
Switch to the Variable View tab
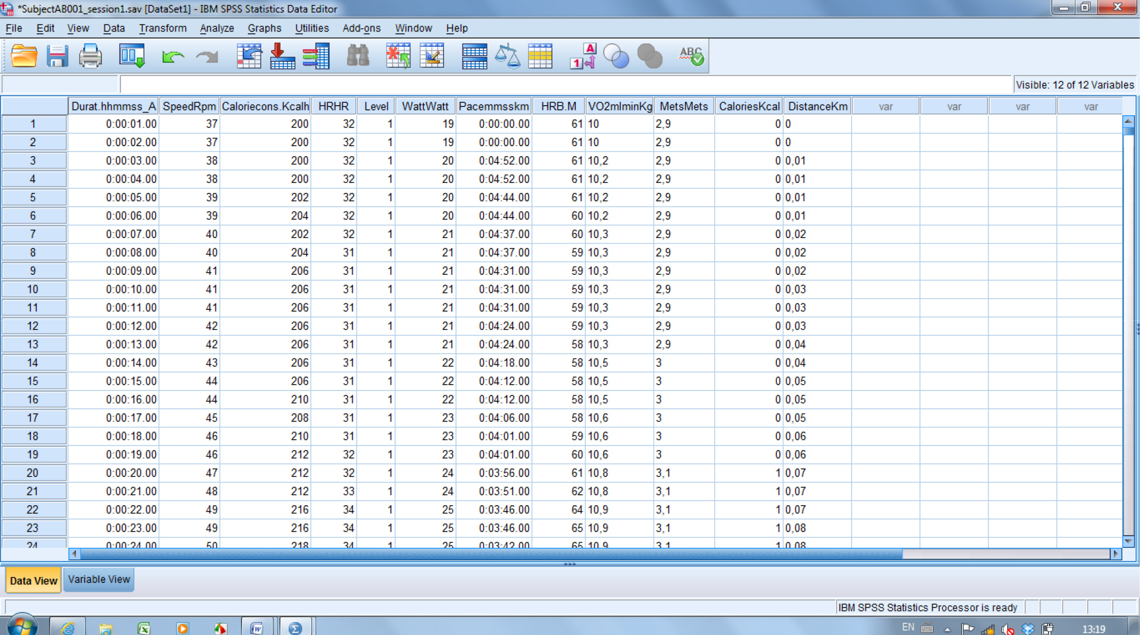point(99,579)
